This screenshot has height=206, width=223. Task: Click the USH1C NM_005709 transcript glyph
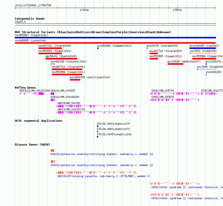174,94
